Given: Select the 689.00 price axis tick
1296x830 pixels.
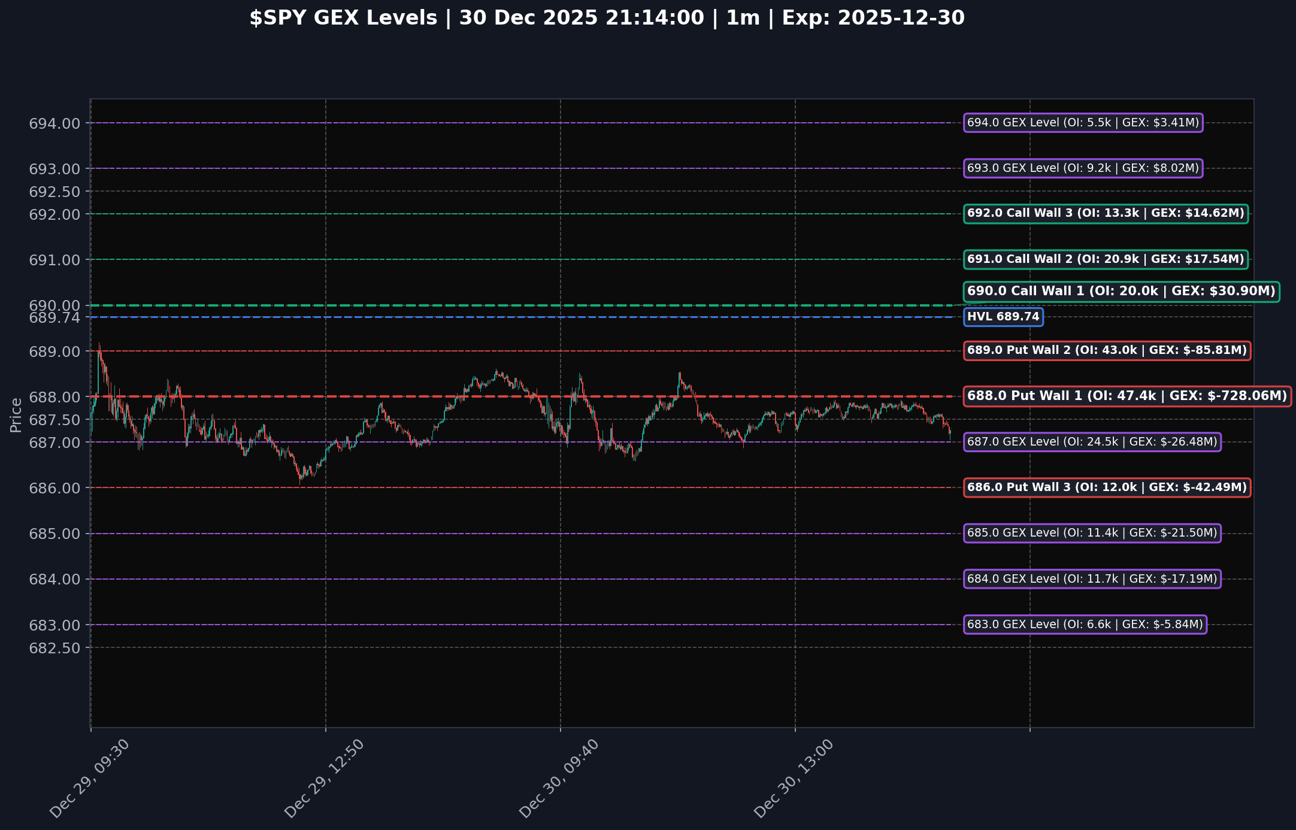Looking at the screenshot, I should click(54, 352).
